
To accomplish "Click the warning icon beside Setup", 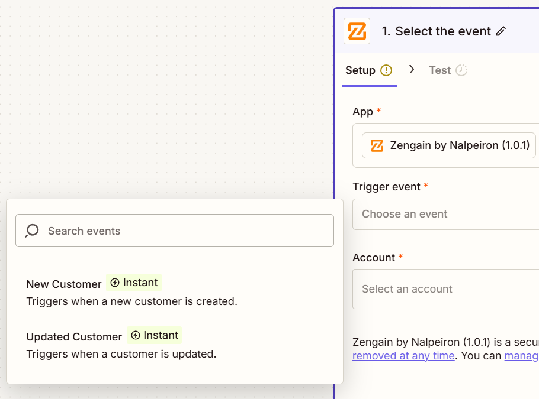I will [386, 70].
